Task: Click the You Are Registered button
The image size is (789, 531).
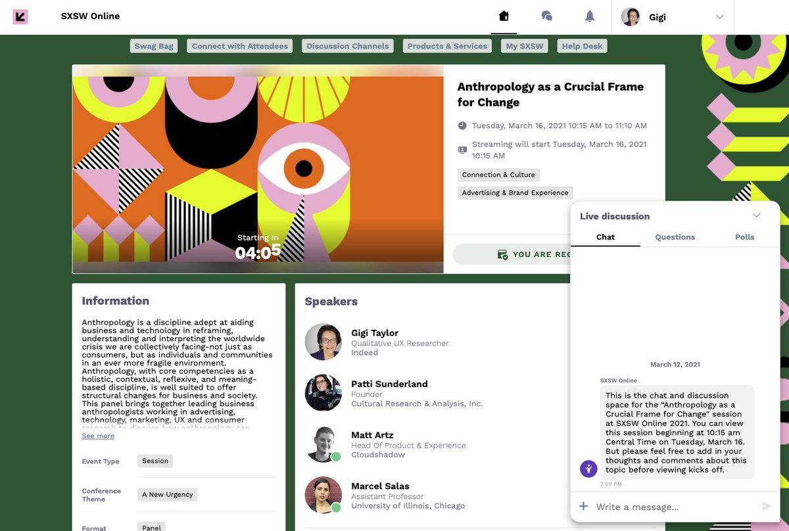Action: tap(512, 254)
